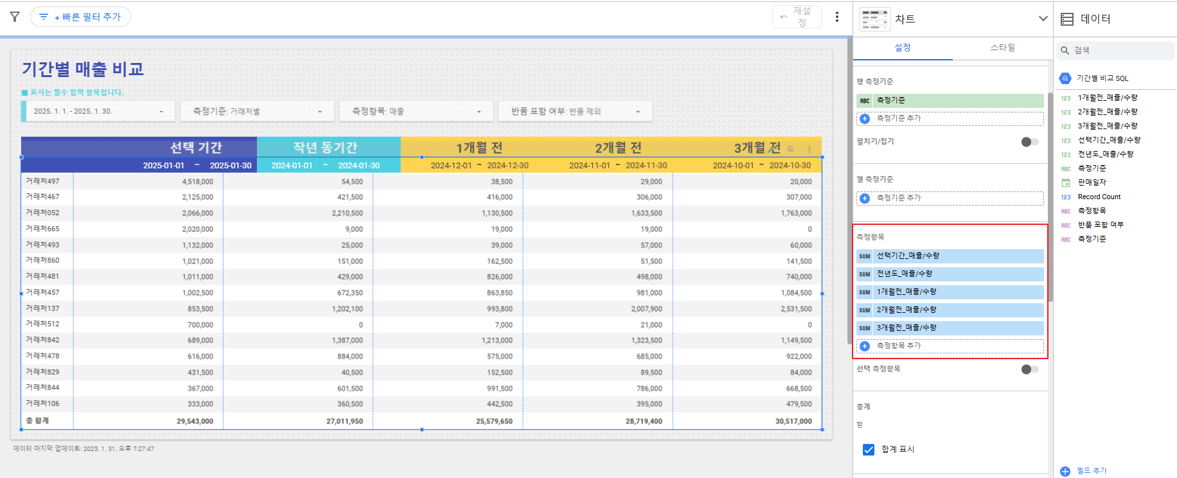The image size is (1177, 478).
Task: Click the 거래처052 row label
Action: 42,213
